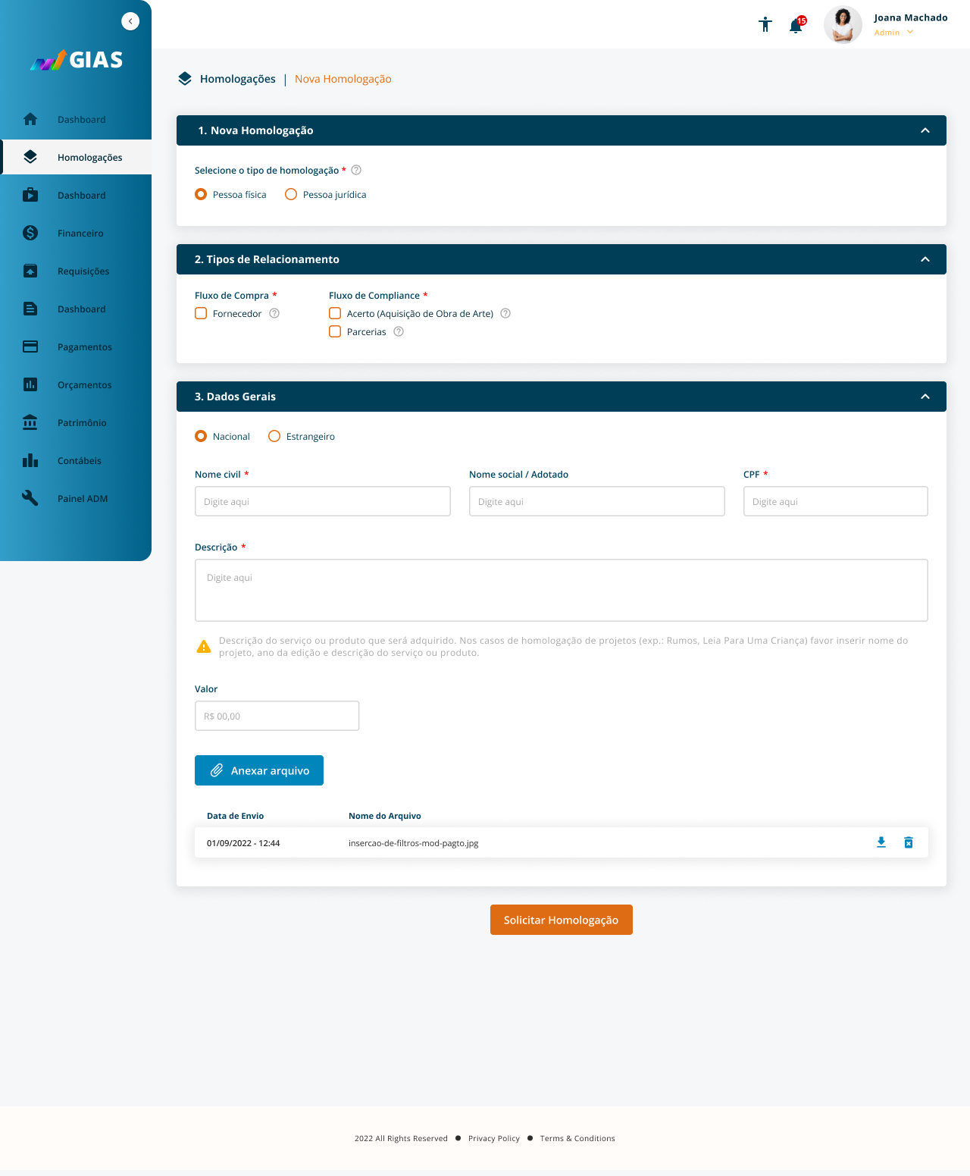
Task: Click the Painel ADM wrench icon
Action: tap(30, 498)
